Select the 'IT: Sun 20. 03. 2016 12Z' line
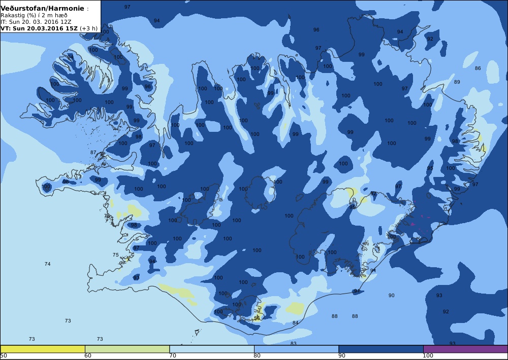This screenshot has height=360, width=508. (x=36, y=22)
